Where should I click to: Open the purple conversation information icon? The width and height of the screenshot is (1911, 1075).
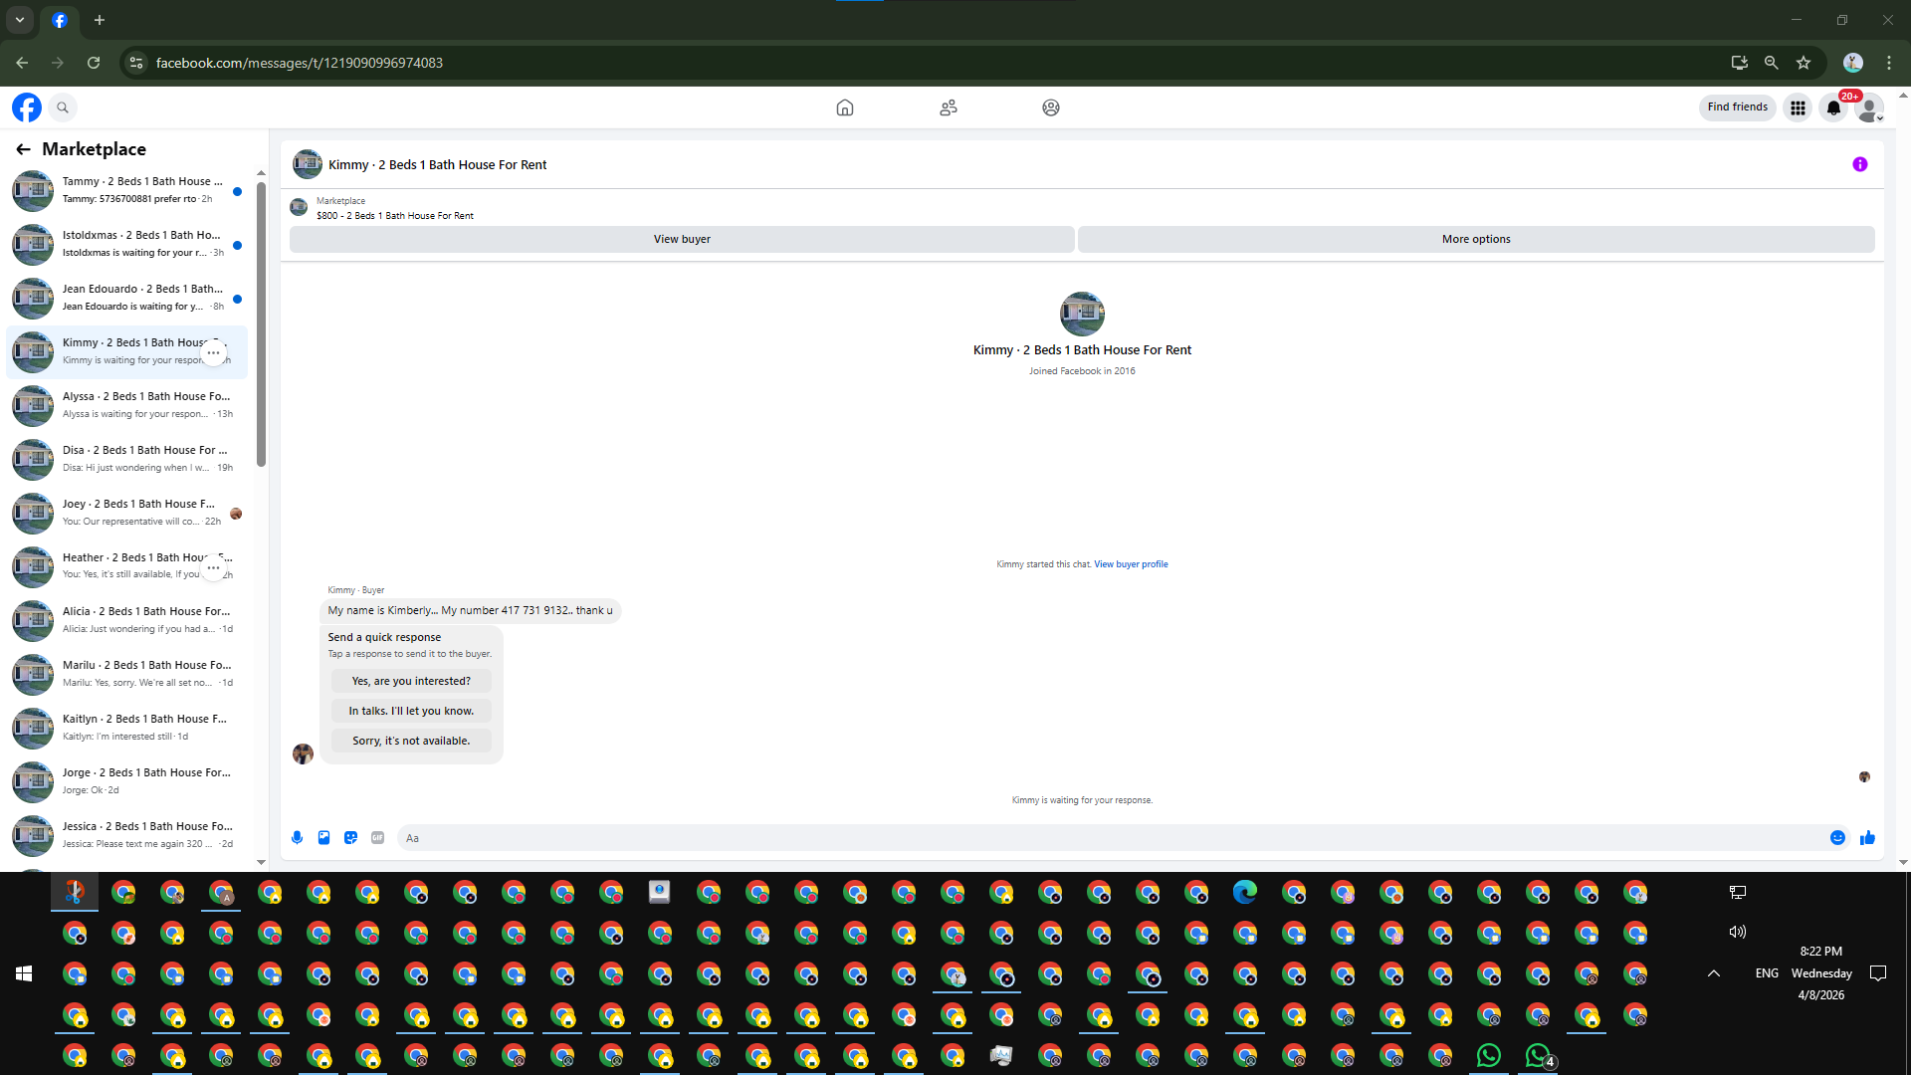click(x=1859, y=165)
